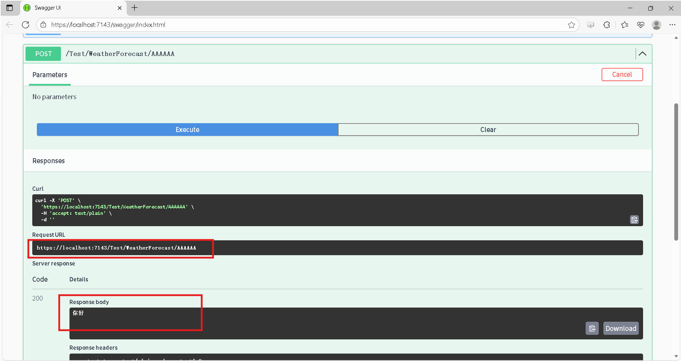Viewport: 681px width, 361px height.
Task: Click the Execute button
Action: tap(188, 130)
